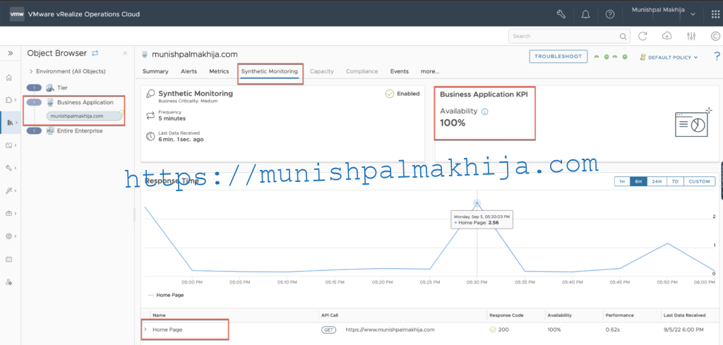Open the wrench troubleshoot sidebar icon
The width and height of the screenshot is (723, 345).
tap(8, 168)
